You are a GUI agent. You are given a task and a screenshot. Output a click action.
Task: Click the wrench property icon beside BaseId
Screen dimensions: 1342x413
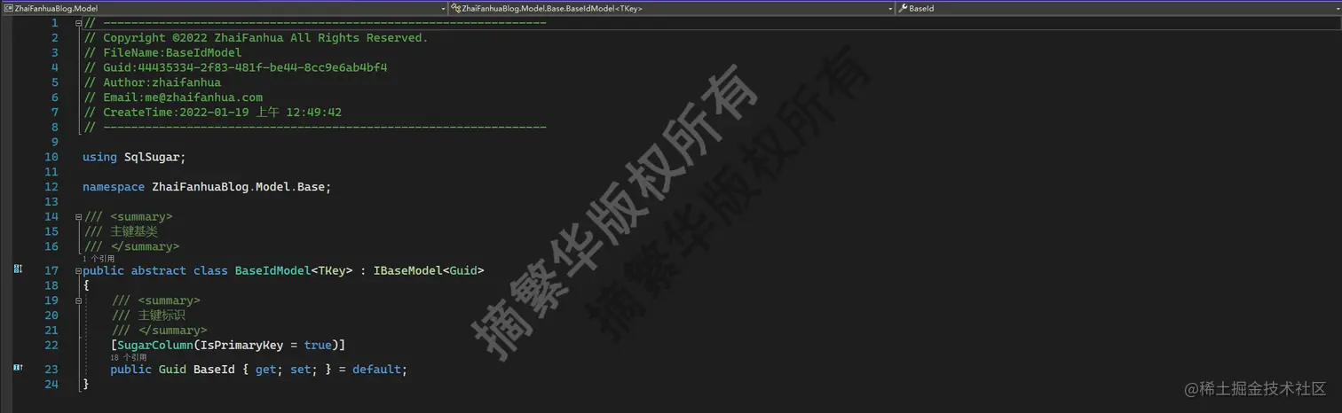click(x=903, y=8)
